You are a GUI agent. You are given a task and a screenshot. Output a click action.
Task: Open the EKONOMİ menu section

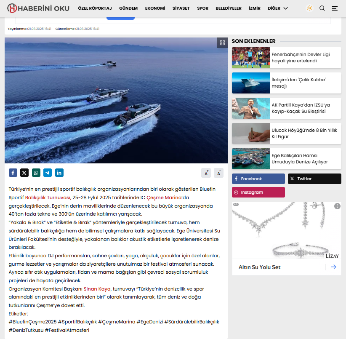155,8
